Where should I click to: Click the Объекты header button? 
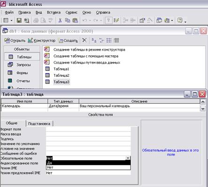pos(22,49)
